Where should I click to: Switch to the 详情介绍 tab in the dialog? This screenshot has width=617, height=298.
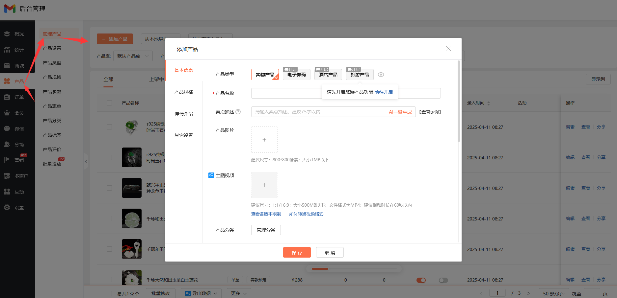coord(183,113)
